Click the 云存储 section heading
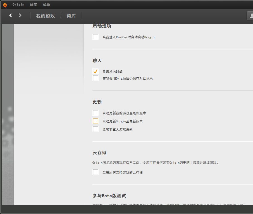Screen dimensions: 253x214 (x=99, y=153)
